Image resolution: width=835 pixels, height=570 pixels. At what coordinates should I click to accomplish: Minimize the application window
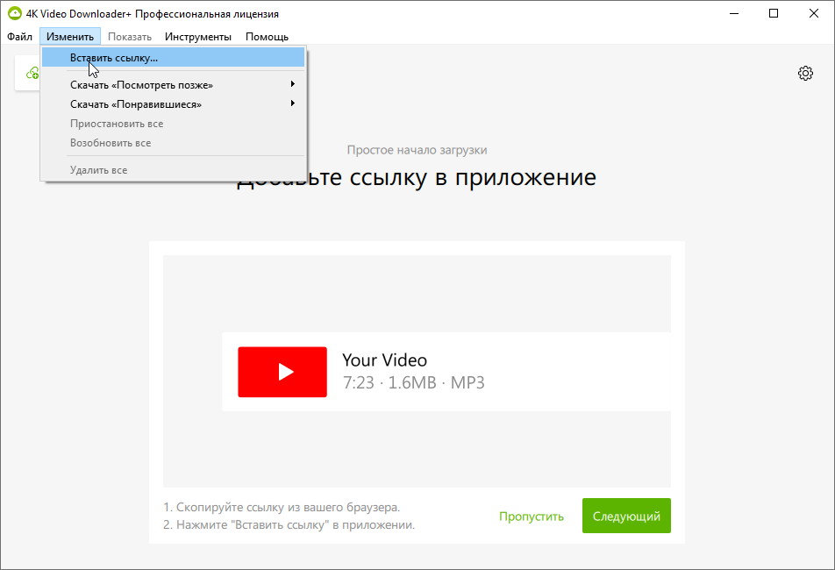(733, 13)
